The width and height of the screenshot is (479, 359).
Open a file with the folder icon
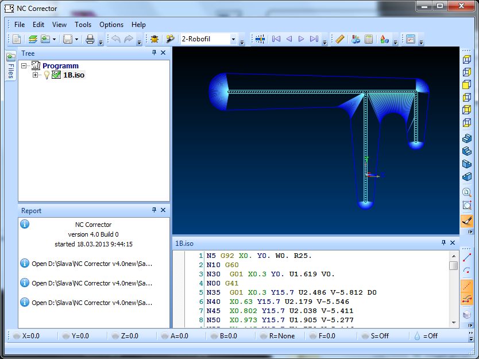pyautogui.click(x=45, y=39)
